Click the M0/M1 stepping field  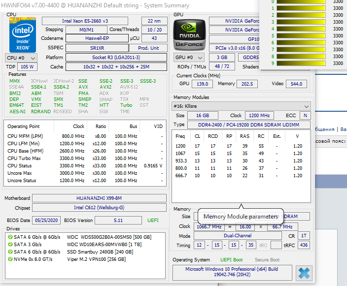point(87,30)
